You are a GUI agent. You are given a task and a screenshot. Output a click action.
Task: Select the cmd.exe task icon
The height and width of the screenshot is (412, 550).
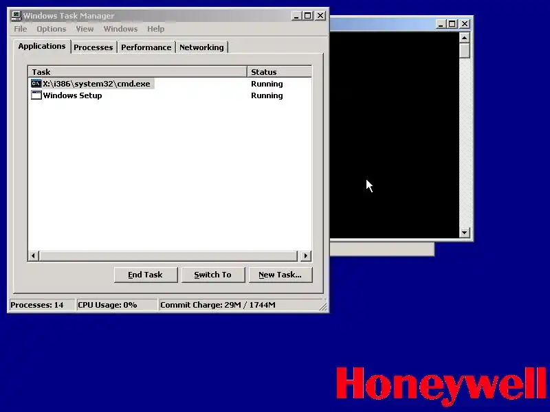coord(36,84)
